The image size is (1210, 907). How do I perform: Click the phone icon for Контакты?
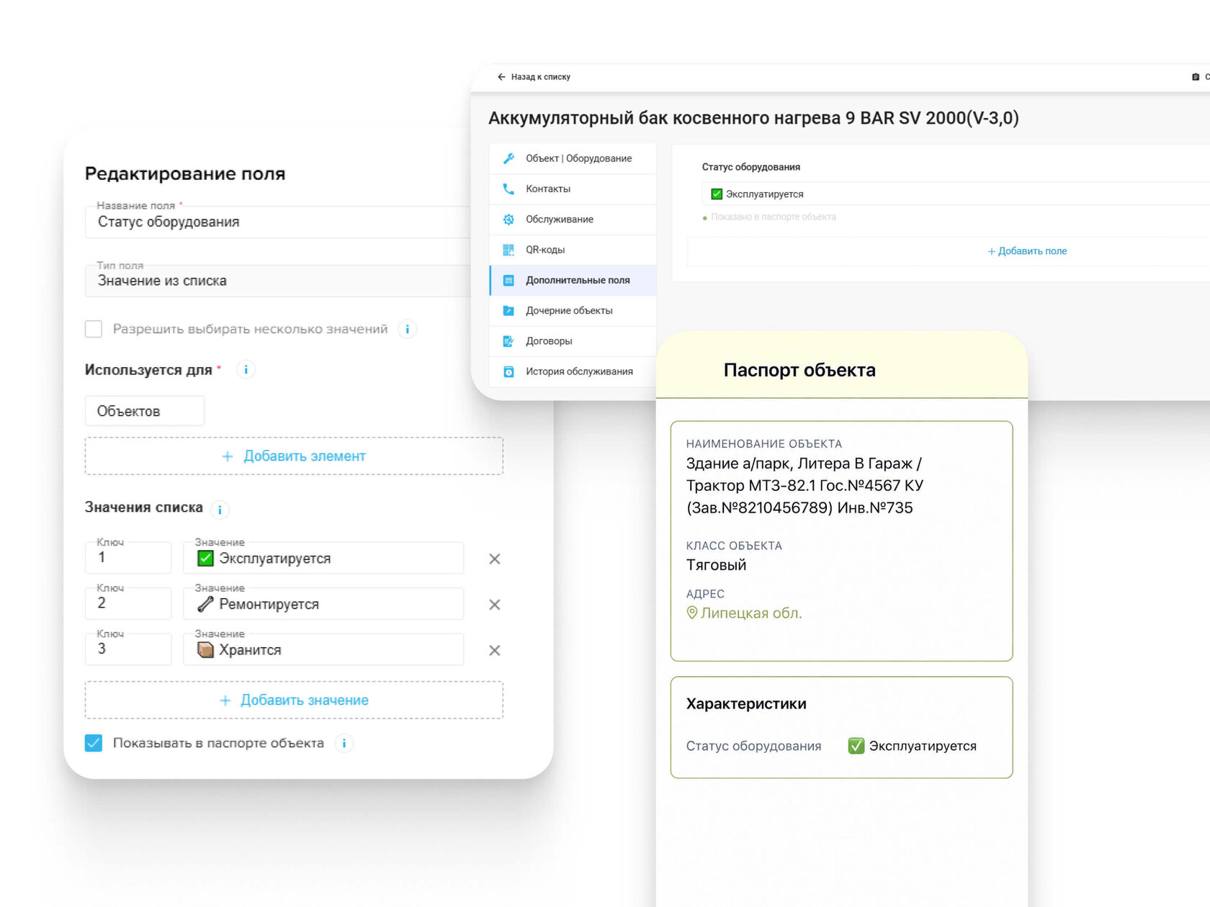point(508,189)
